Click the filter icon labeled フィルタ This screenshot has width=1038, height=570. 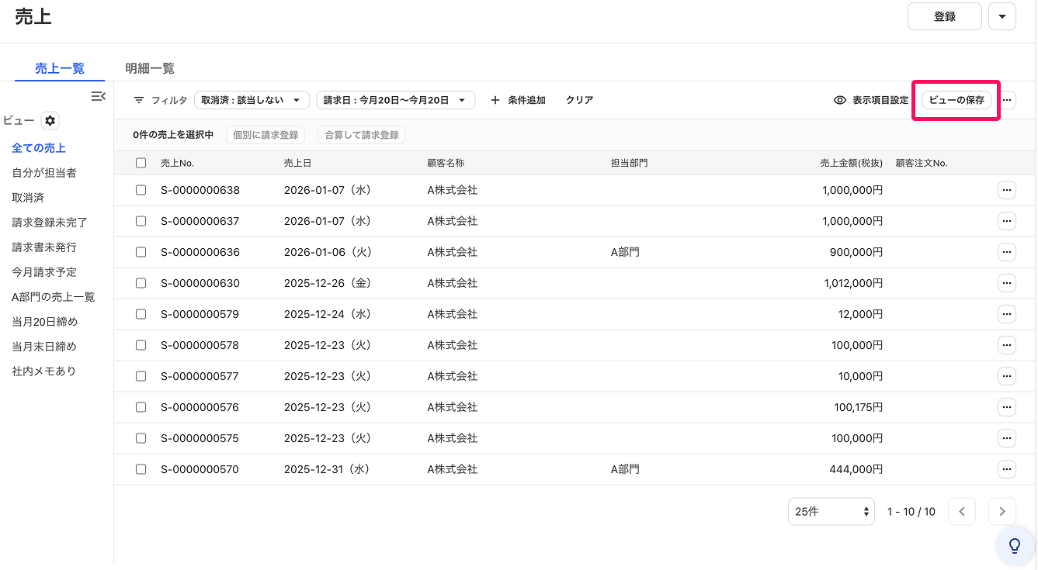coord(139,100)
